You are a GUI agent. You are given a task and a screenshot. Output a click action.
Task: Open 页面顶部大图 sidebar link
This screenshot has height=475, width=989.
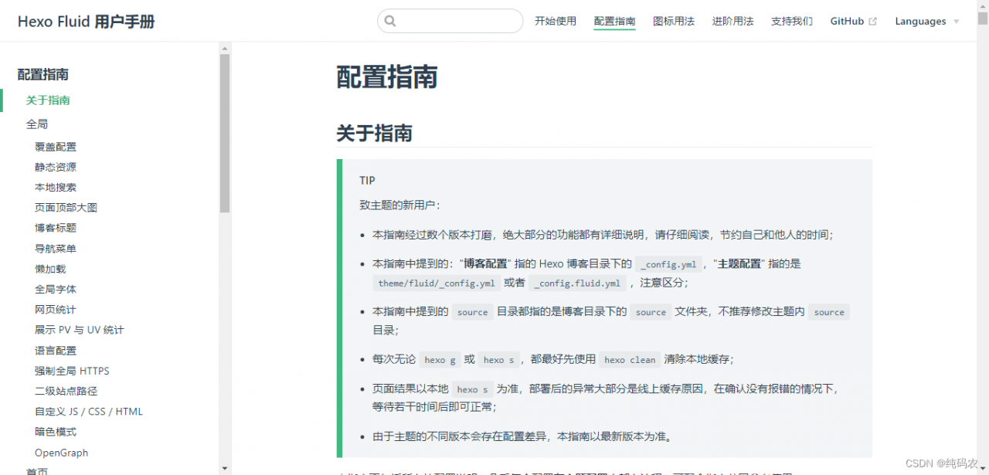66,208
